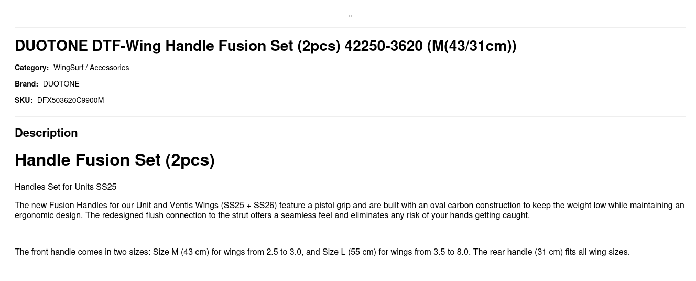Click the Brand label
696x281 pixels.
[26, 84]
